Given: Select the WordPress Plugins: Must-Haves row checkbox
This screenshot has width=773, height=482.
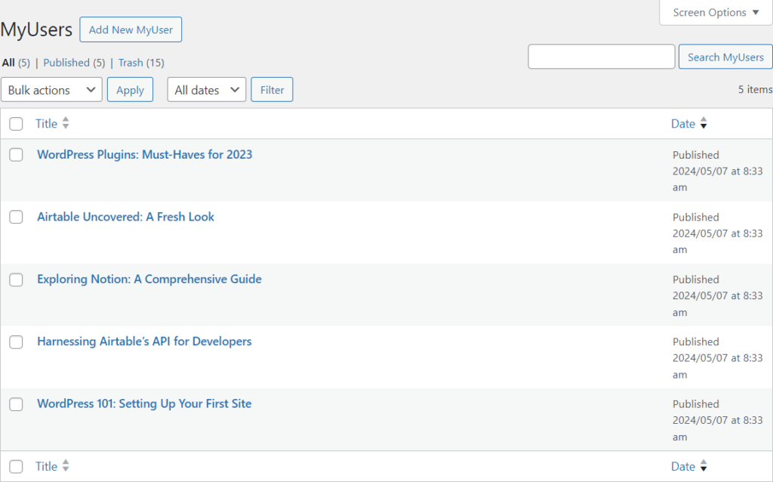Looking at the screenshot, I should 17,155.
